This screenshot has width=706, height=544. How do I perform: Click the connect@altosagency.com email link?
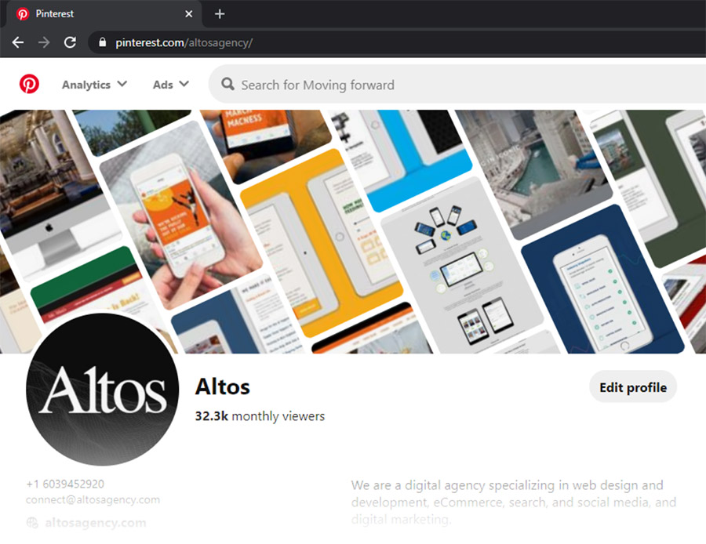93,499
